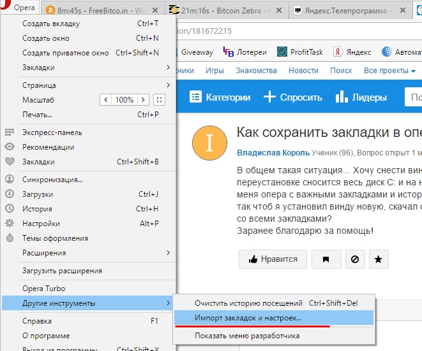Select Показать меню разработчика
Screen dimensions: 422x351
coord(274,336)
